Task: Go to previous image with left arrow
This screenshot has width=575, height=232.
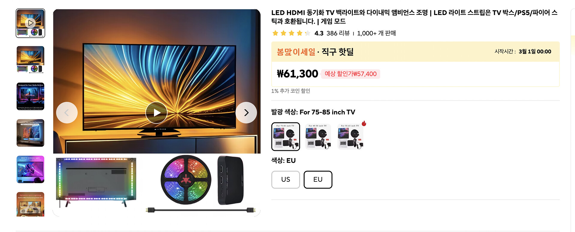Action: (x=67, y=113)
